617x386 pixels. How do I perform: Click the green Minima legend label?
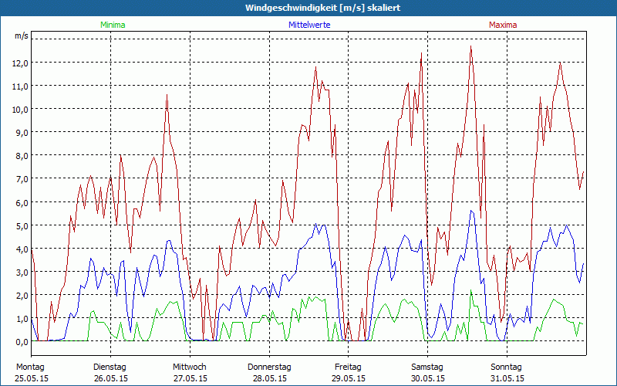[113, 25]
